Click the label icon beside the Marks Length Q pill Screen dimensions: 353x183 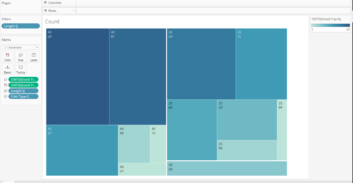click(x=5, y=91)
